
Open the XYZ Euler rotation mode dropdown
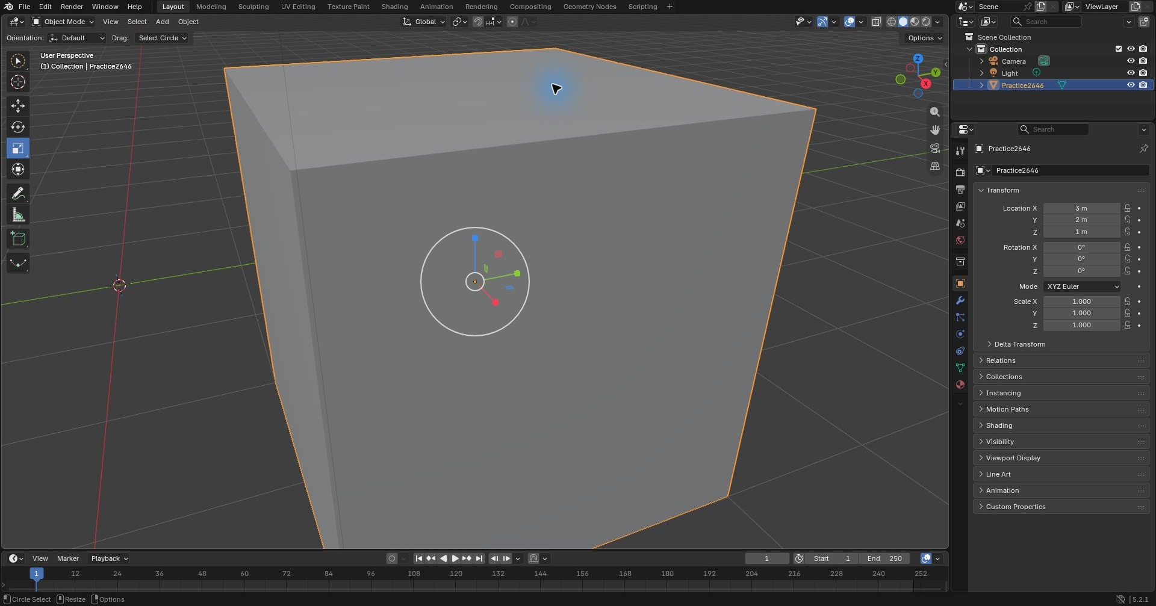[x=1082, y=286]
